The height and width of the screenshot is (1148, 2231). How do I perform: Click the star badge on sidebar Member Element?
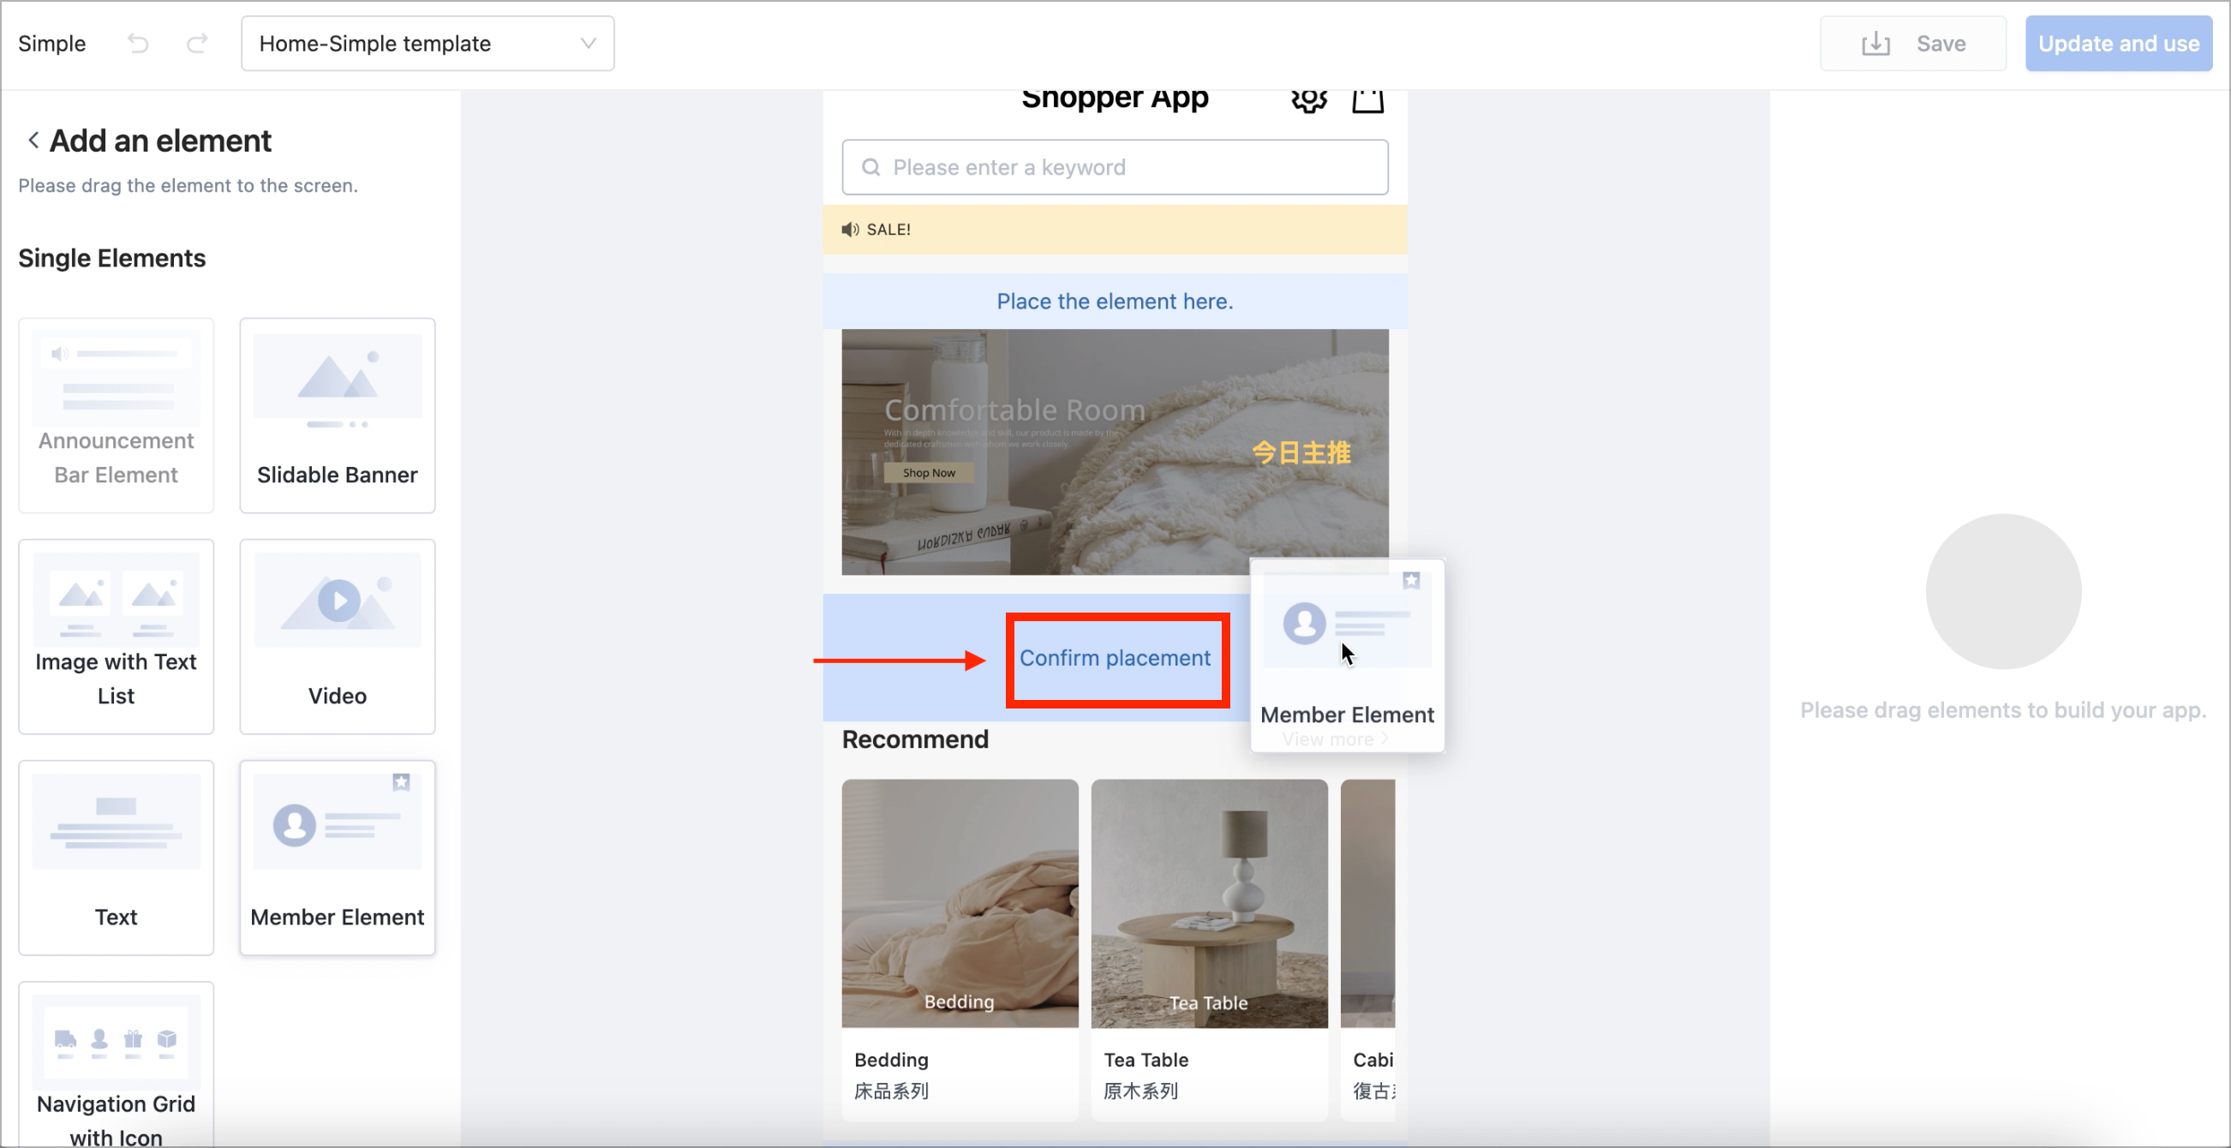(x=401, y=783)
